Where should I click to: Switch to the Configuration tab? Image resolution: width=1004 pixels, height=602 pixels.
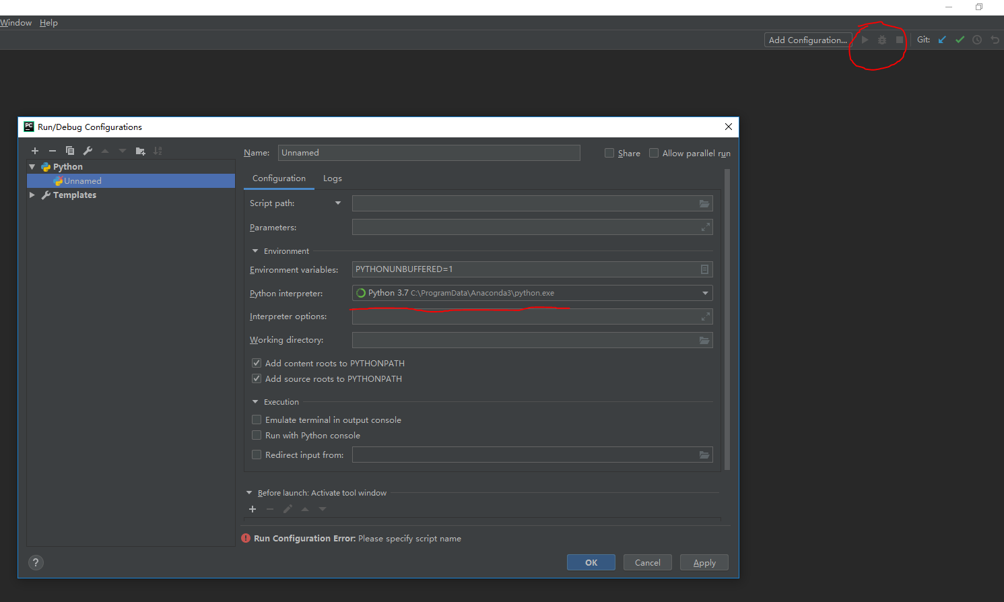point(279,178)
